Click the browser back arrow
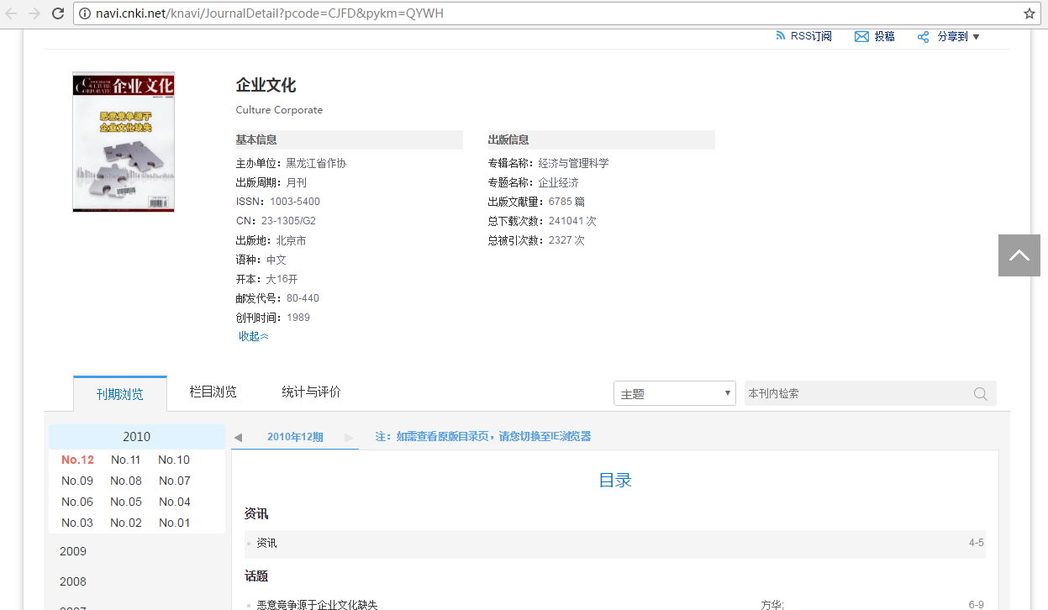The height and width of the screenshot is (610, 1048). coord(12,13)
